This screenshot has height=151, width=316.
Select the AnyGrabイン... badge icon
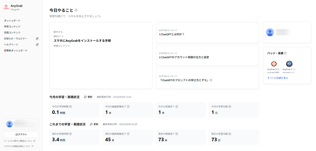289,64
